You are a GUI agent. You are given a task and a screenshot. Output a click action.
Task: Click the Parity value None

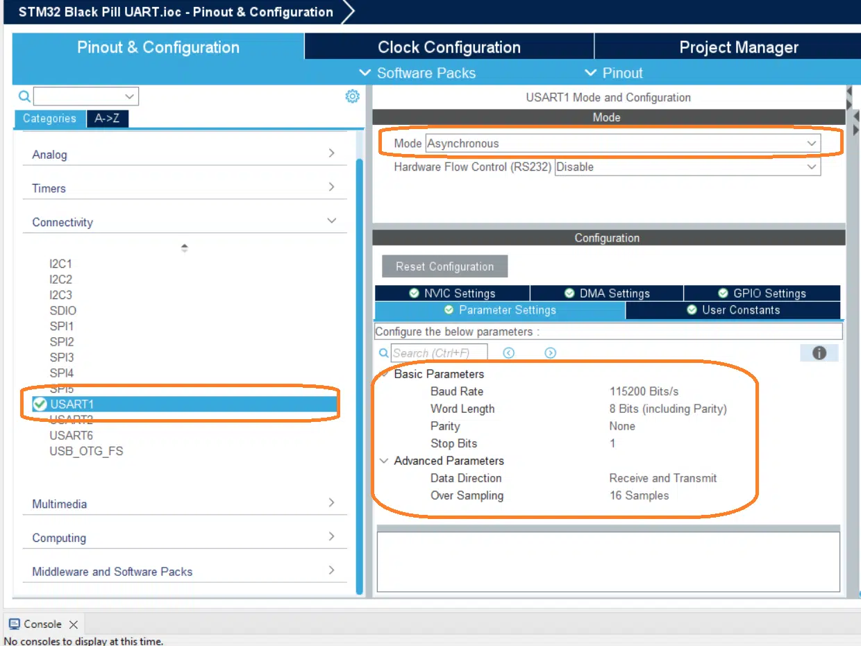622,426
